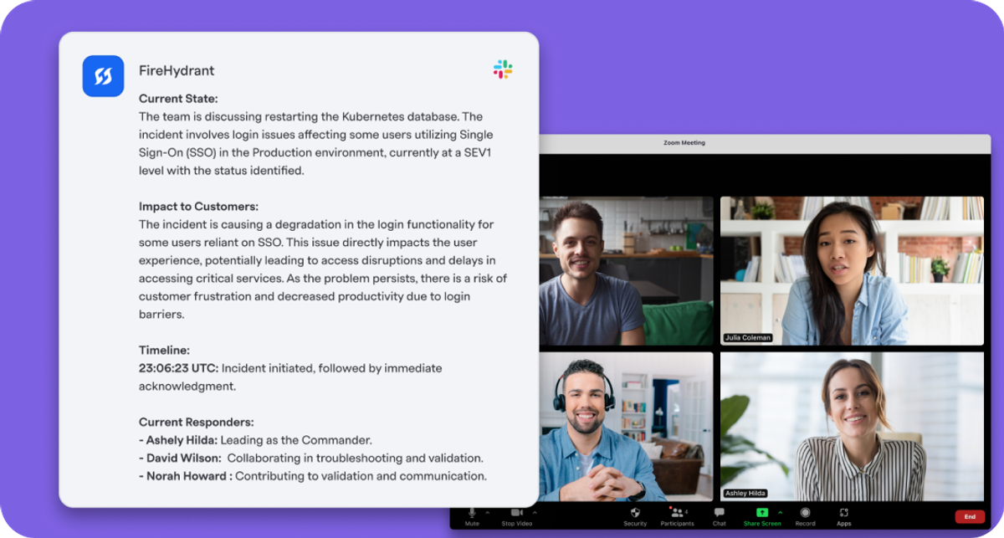Click the Impact to Customers heading

pos(198,206)
